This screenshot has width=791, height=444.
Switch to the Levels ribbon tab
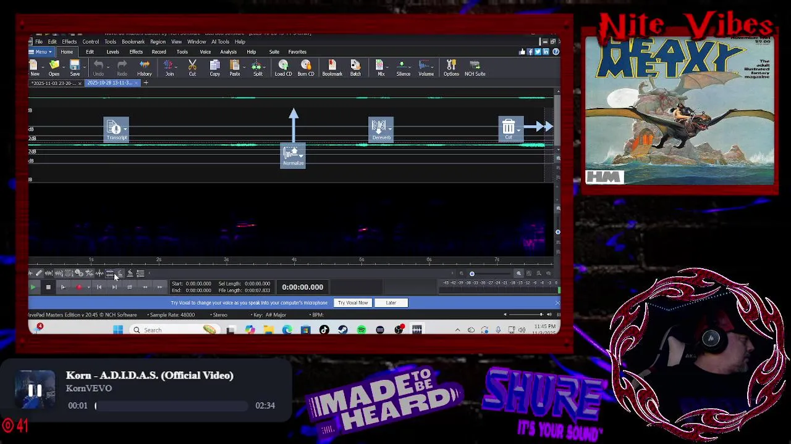tap(112, 52)
